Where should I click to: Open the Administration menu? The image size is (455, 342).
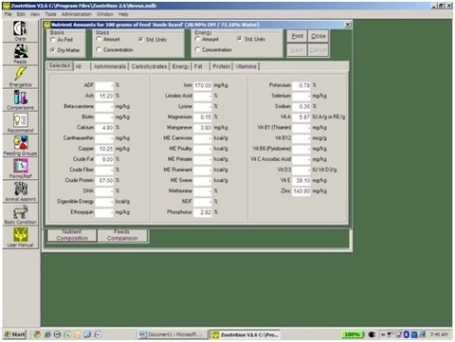point(77,14)
